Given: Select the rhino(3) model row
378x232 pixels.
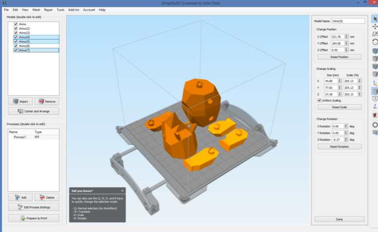Looking at the screenshot, I should click(x=33, y=33).
